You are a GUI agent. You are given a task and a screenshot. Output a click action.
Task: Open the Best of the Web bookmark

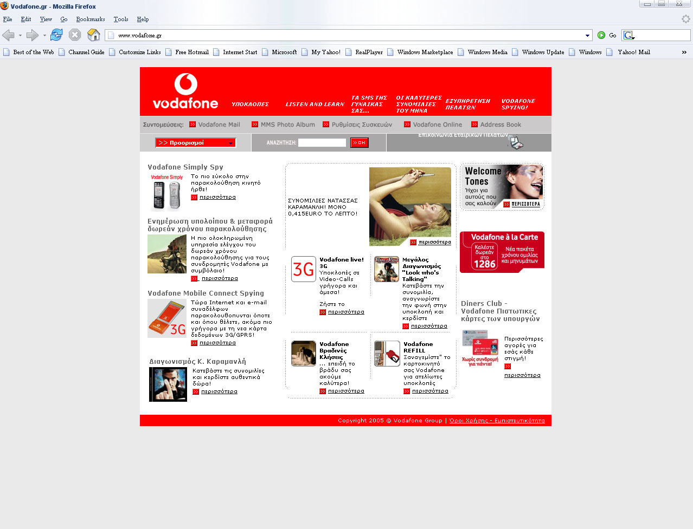point(29,52)
